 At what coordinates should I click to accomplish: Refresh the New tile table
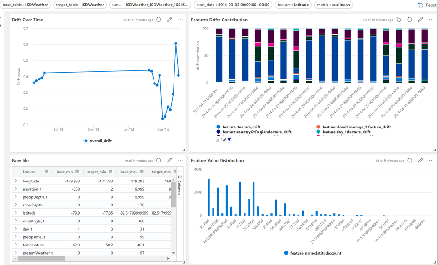coord(159,160)
